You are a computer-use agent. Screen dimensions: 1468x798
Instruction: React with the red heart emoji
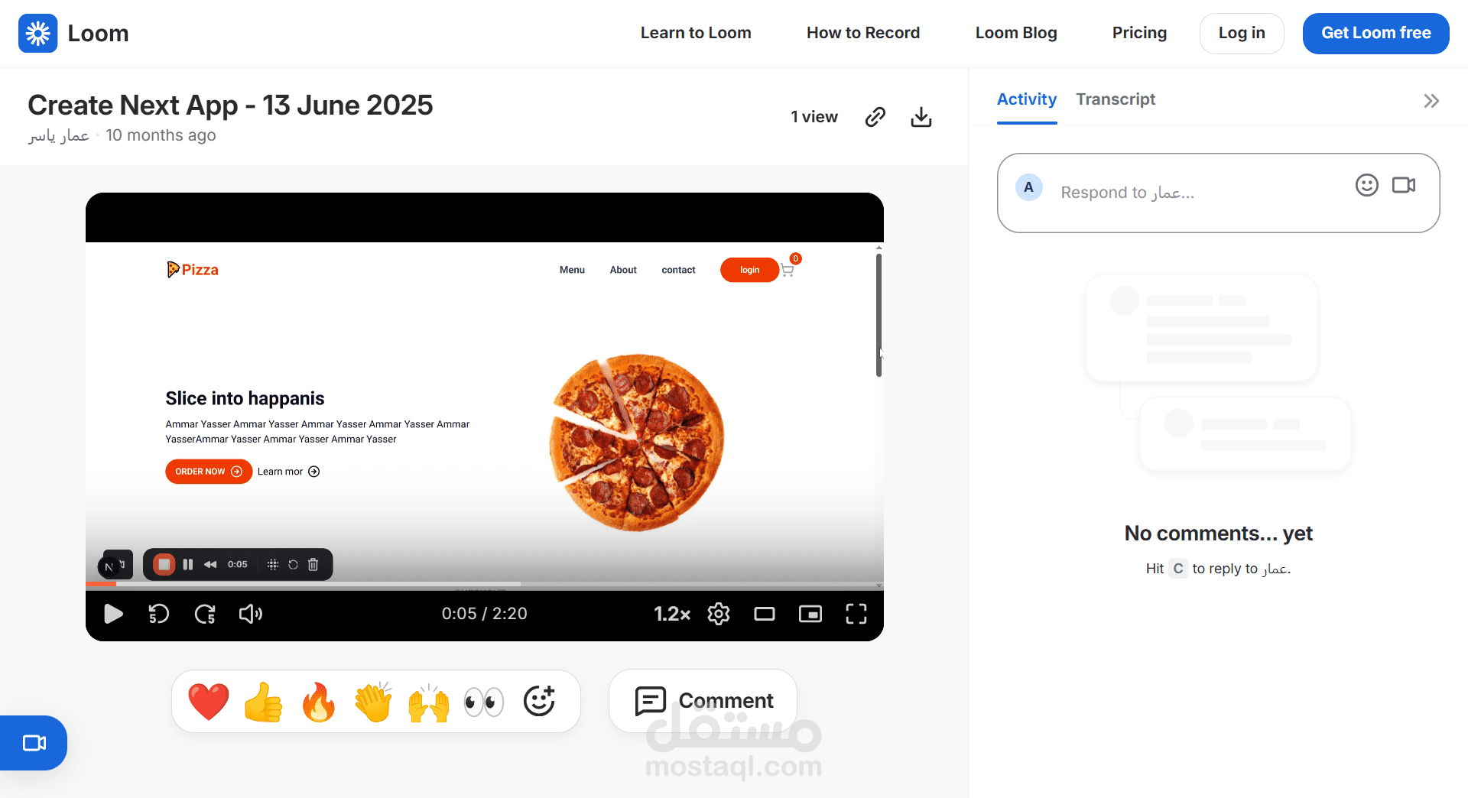tap(209, 702)
